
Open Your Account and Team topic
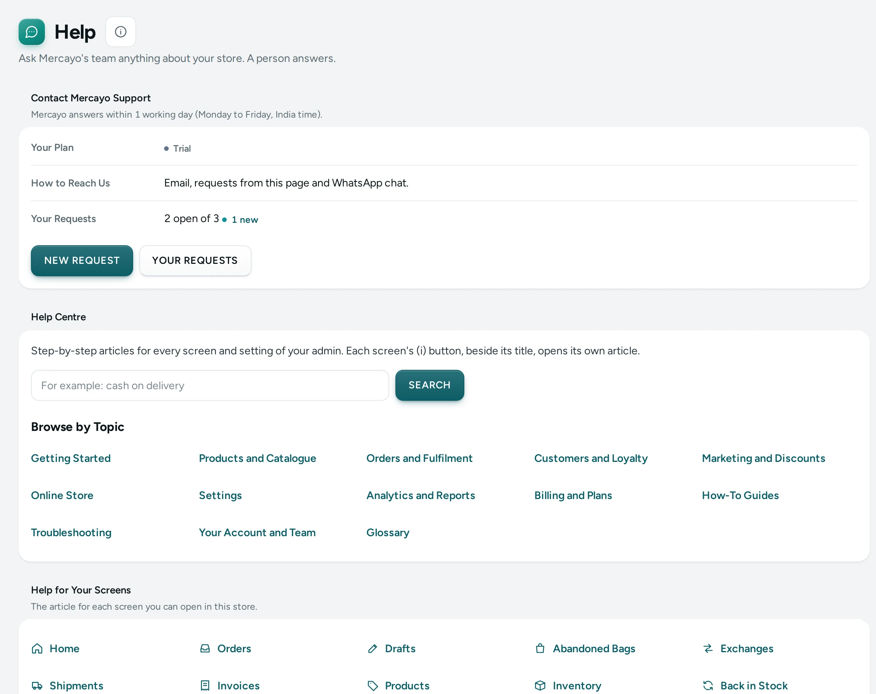click(257, 533)
